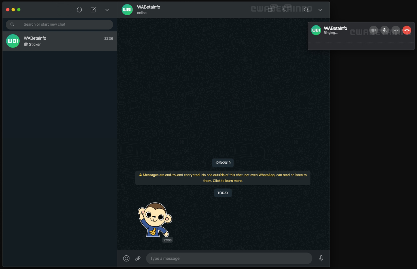This screenshot has height=269, width=417.
Task: Search messages with the magnifier icon
Action: point(306,10)
